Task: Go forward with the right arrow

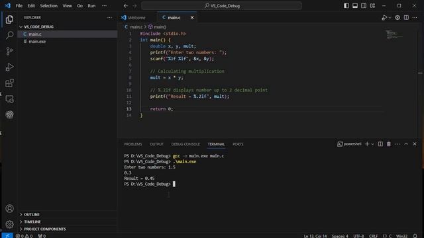Action: tap(134, 6)
